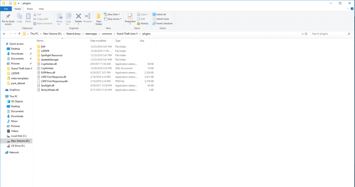Collapse the ribbon with chevron
Image resolution: width=355 pixels, height=187 pixels.
pos(348,8)
